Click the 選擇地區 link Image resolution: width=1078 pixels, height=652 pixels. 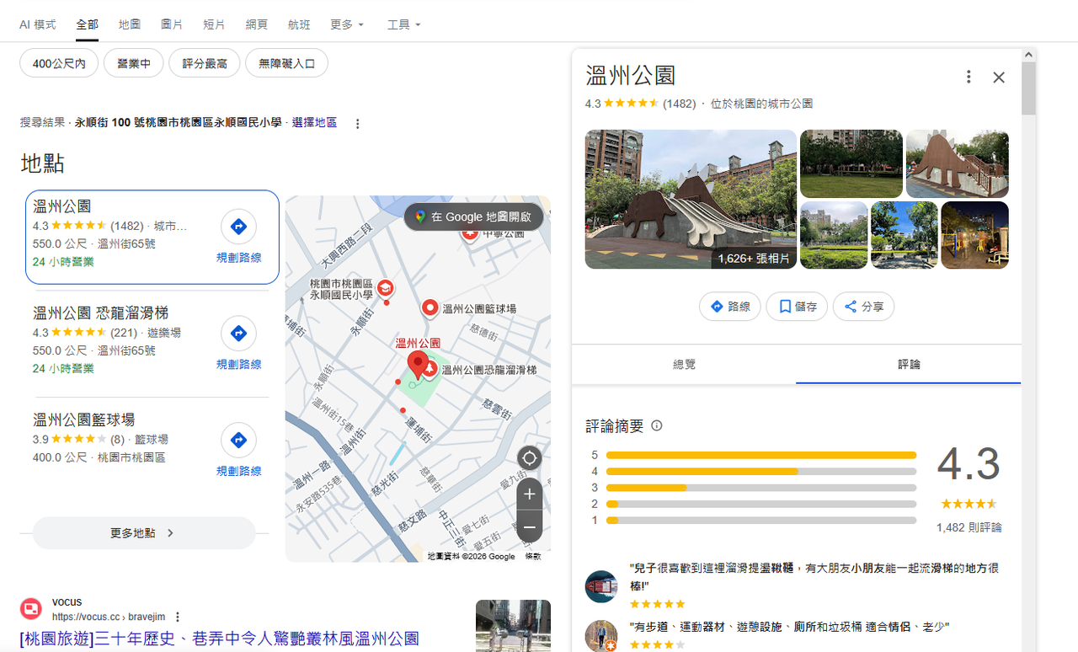pos(314,122)
